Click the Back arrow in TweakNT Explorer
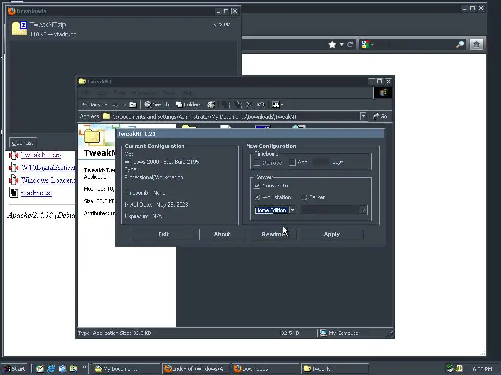Viewport: 501px width, 375px height. click(91, 104)
